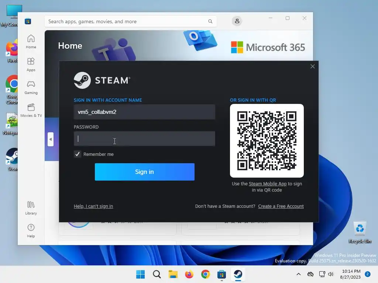Go to Apps in the Microsoft Store sidebar

(x=31, y=64)
